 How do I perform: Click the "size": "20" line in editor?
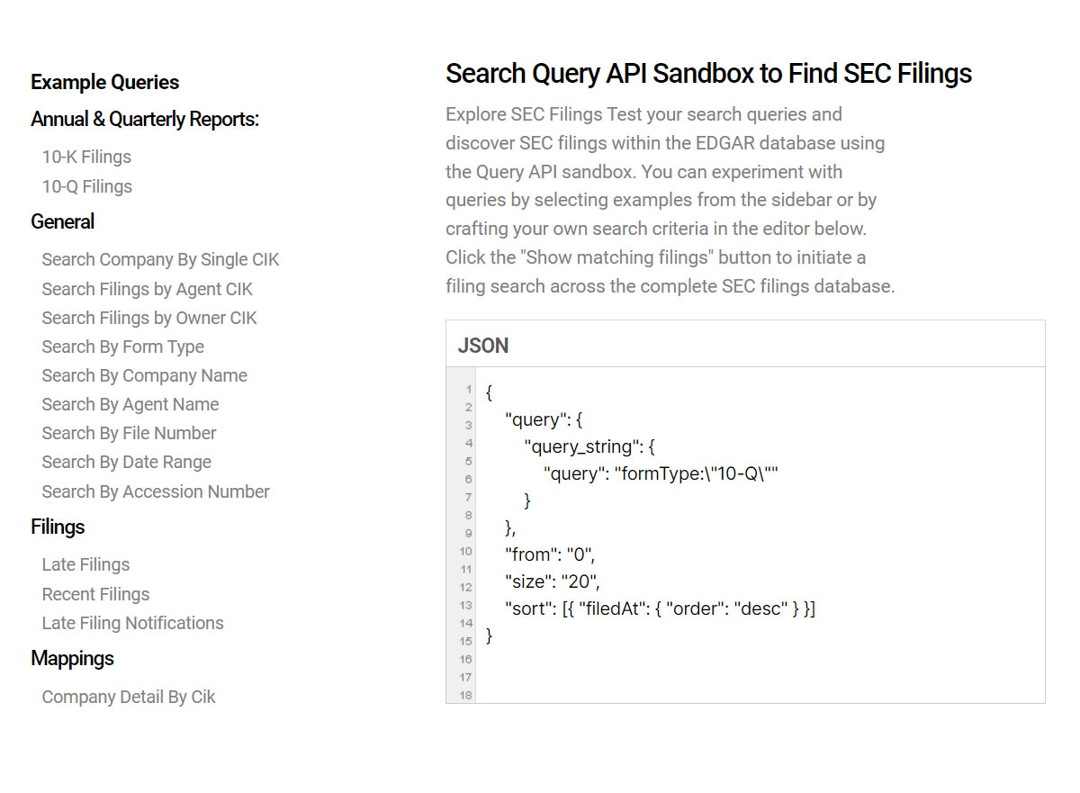(x=552, y=581)
